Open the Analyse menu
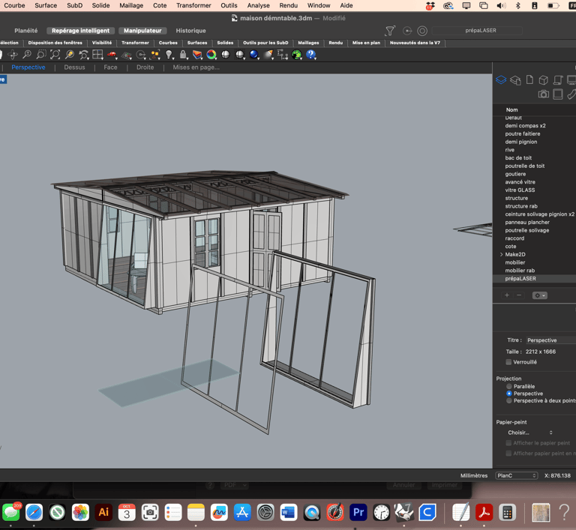This screenshot has height=530, width=576. pos(258,5)
